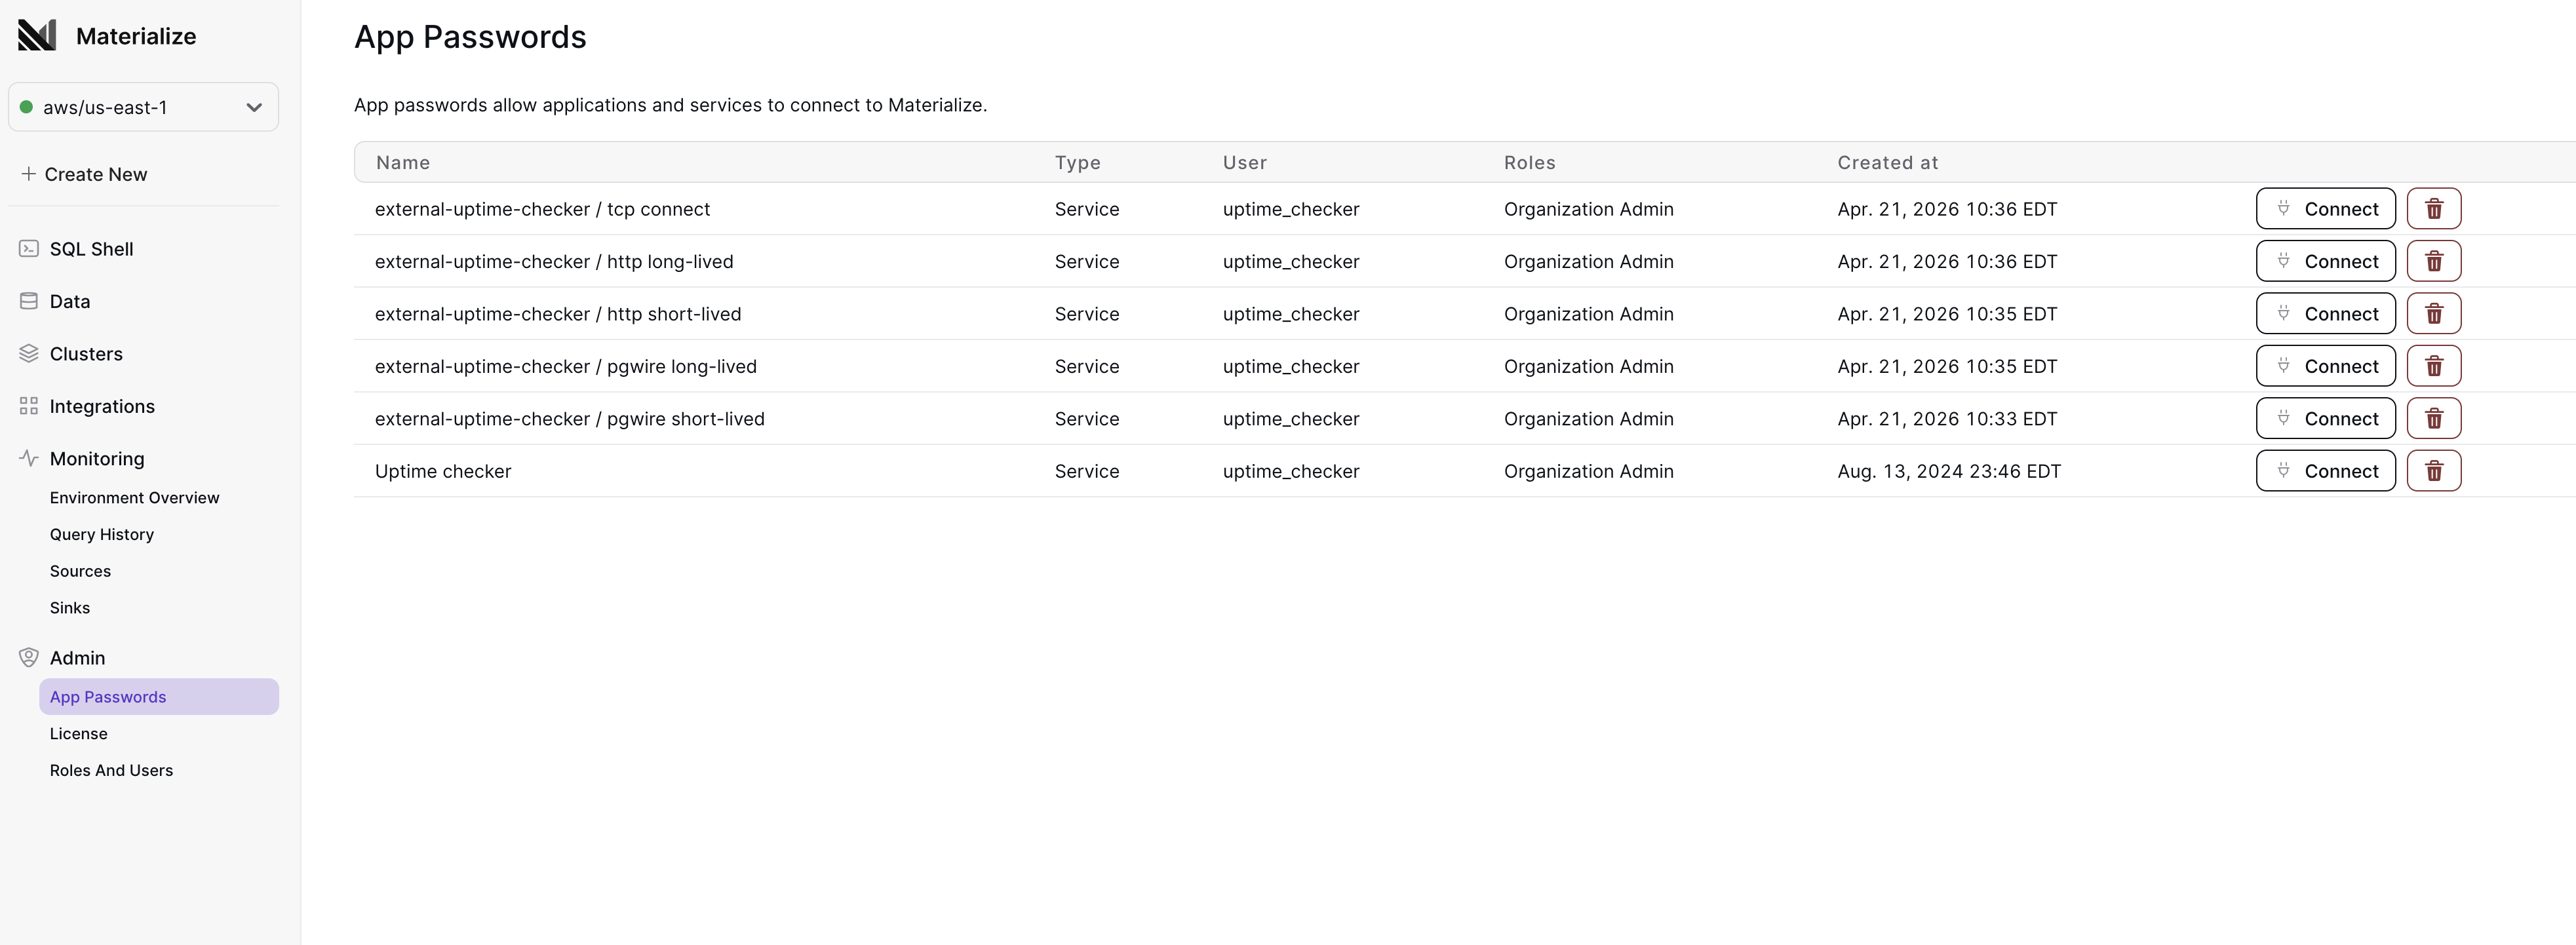Open the Sources monitoring page
2576x945 pixels.
[80, 571]
